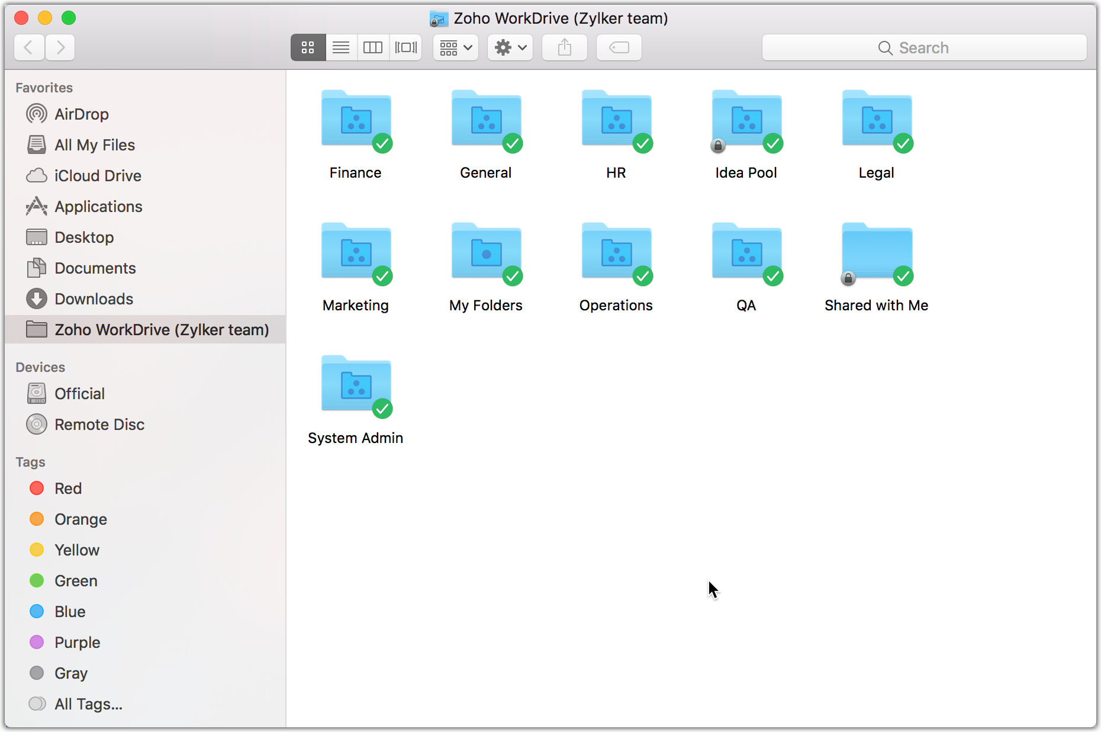Click the Remote Disc icon
Viewport: 1101px width, 732px height.
coord(37,424)
